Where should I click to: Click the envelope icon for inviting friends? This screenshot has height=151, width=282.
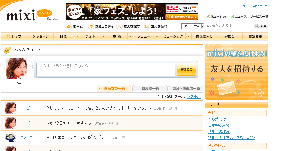[x=147, y=27]
